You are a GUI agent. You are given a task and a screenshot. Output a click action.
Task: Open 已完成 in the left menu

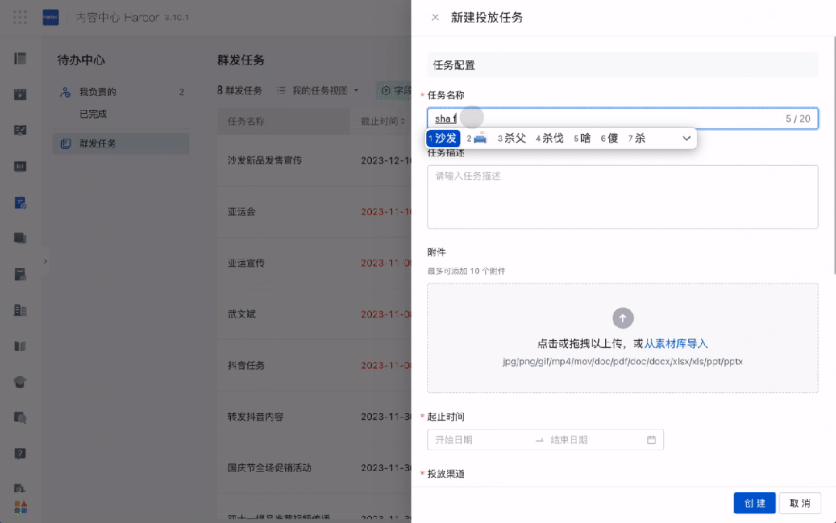pyautogui.click(x=93, y=114)
